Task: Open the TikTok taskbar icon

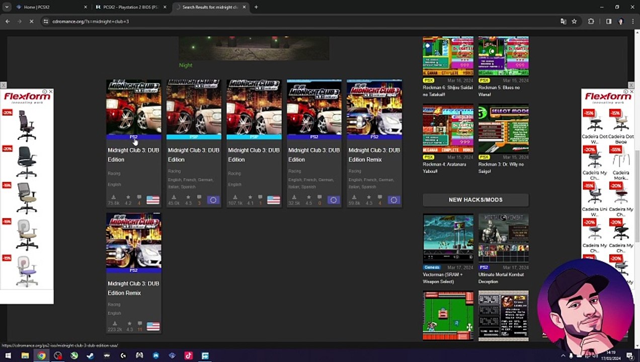Action: point(188,355)
